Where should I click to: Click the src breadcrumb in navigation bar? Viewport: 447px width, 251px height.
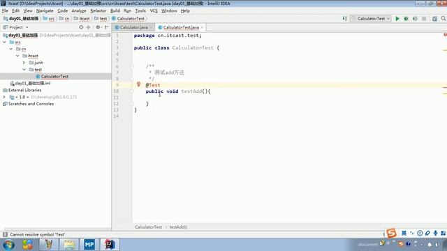click(x=49, y=19)
